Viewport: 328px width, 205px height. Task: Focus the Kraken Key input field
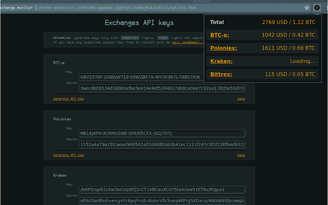[x=162, y=190]
